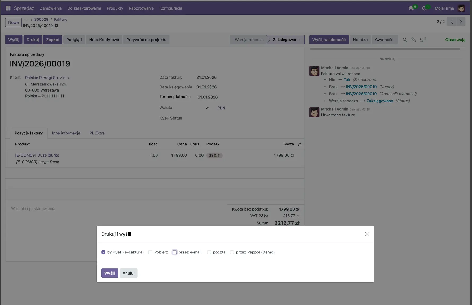Open invoice settings via the gear icon
The width and height of the screenshot is (472, 305).
pyautogui.click(x=56, y=26)
